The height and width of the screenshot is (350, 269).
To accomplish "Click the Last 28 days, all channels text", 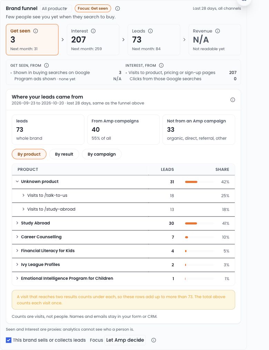I will [x=217, y=9].
